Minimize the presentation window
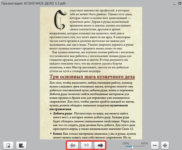The width and height of the screenshot is (182, 150). (174, 4)
